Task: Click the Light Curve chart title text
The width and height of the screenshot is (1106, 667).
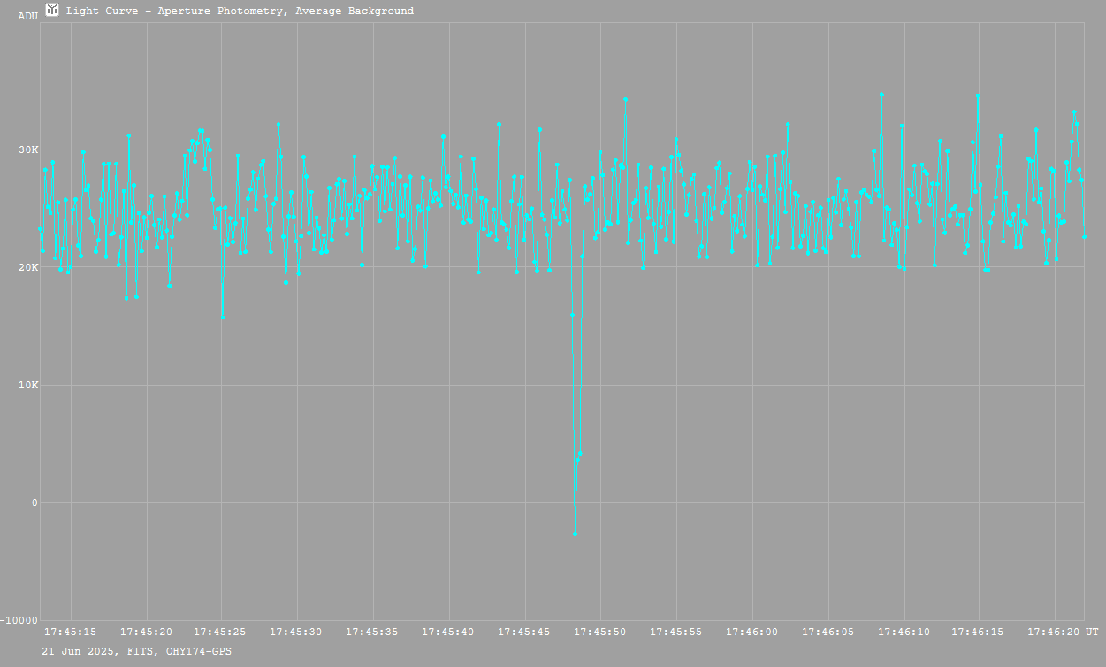Action: [x=240, y=11]
